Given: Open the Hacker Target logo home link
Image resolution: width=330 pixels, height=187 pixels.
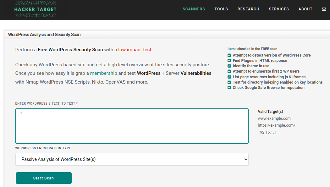Looking at the screenshot, I should [x=35, y=9].
